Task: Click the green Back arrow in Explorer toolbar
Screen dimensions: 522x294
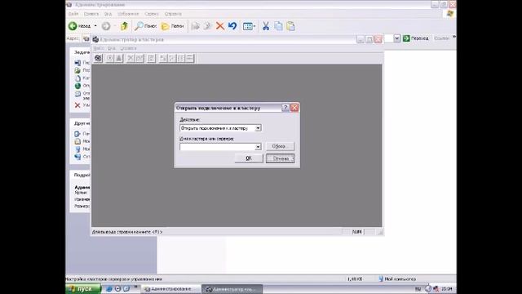Action: point(73,26)
